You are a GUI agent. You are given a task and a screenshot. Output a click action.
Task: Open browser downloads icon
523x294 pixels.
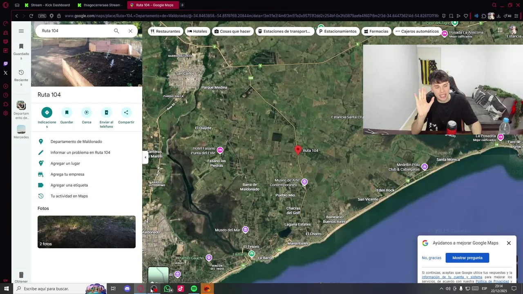[x=498, y=16]
